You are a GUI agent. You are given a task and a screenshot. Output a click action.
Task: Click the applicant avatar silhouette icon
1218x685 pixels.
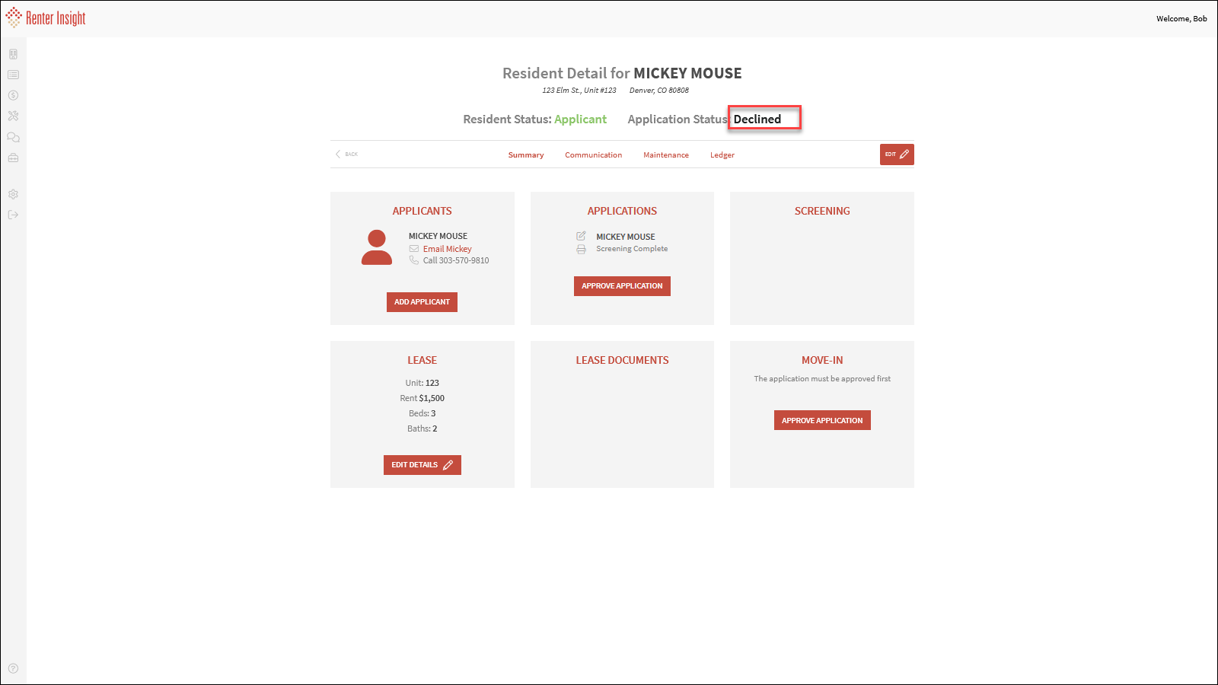(x=377, y=247)
